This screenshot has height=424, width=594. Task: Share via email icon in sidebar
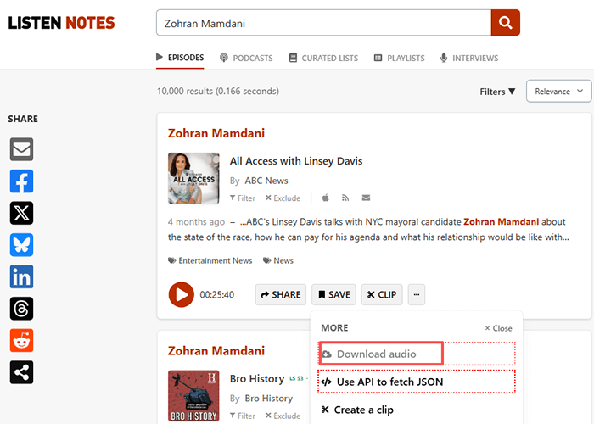click(x=21, y=149)
